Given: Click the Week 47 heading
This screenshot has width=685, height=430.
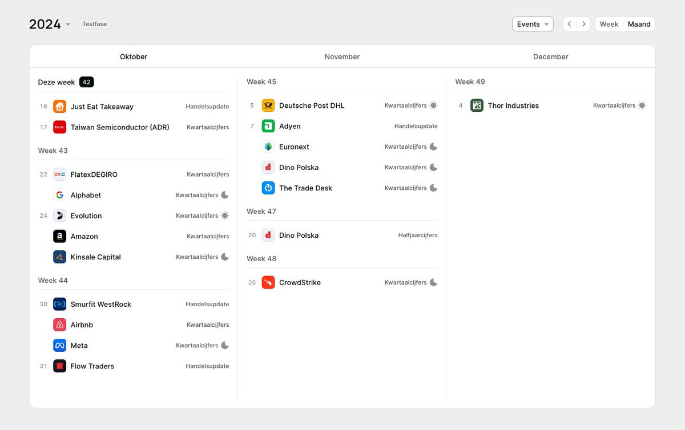Looking at the screenshot, I should [261, 212].
